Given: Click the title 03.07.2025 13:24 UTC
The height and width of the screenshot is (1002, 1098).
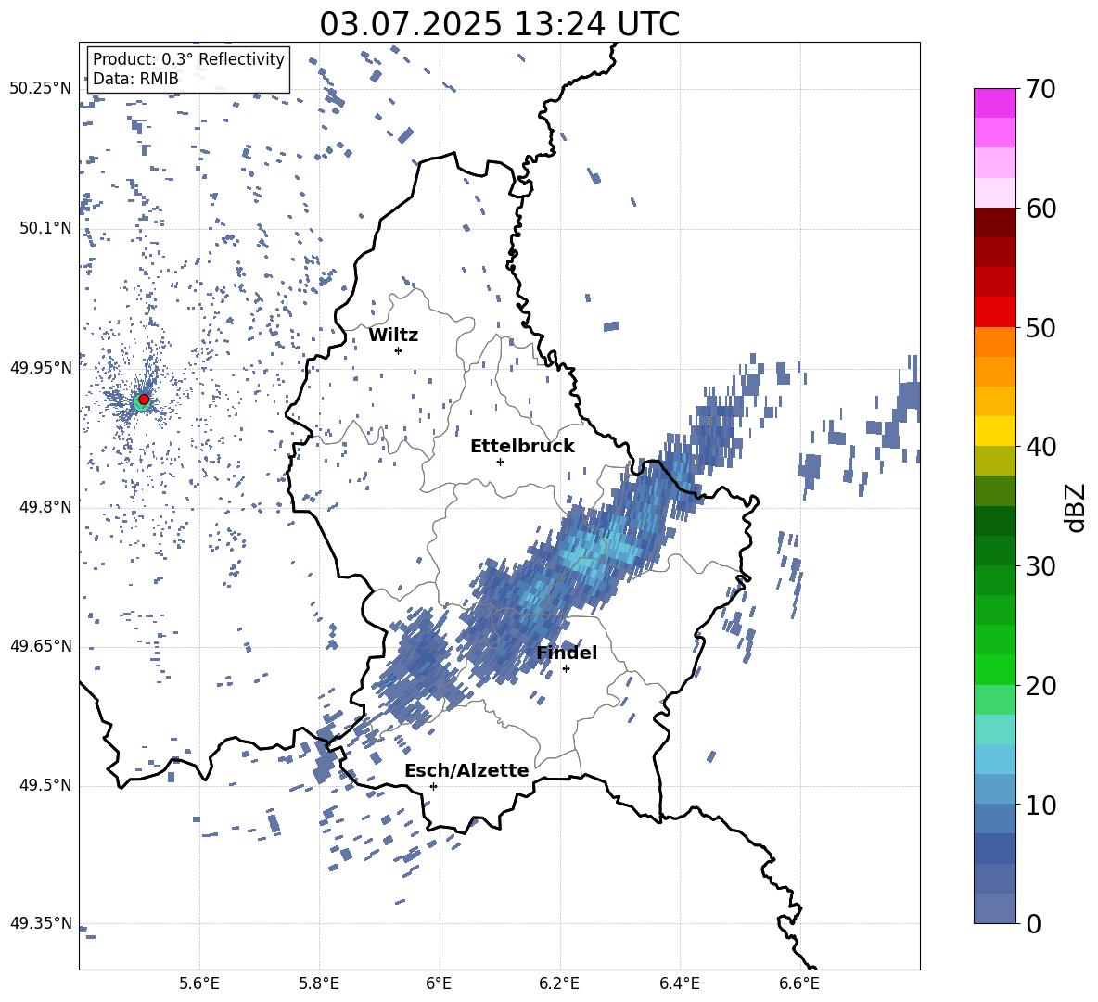Looking at the screenshot, I should 499,24.
